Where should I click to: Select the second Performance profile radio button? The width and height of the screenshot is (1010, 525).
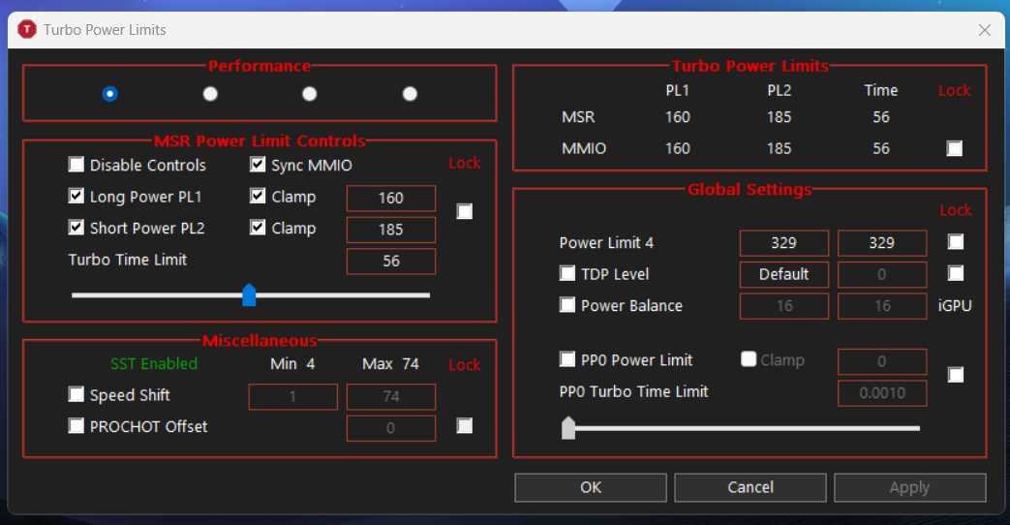(x=210, y=94)
